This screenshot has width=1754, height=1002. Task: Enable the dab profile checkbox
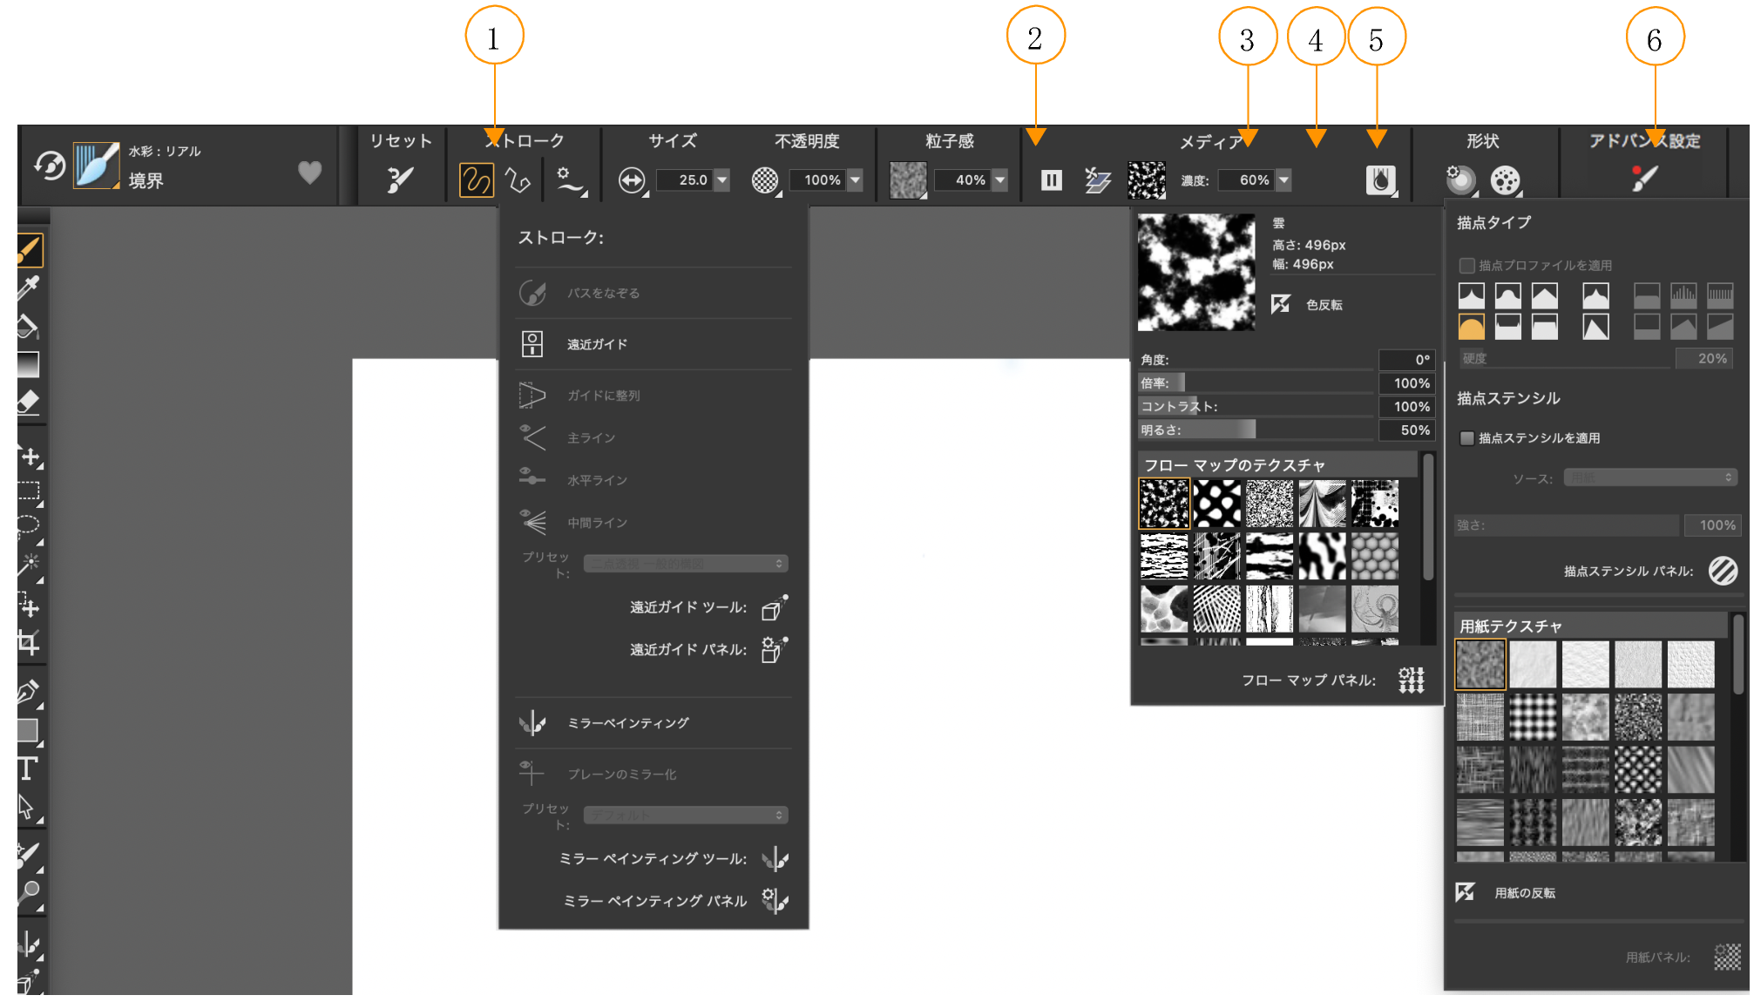click(1467, 265)
